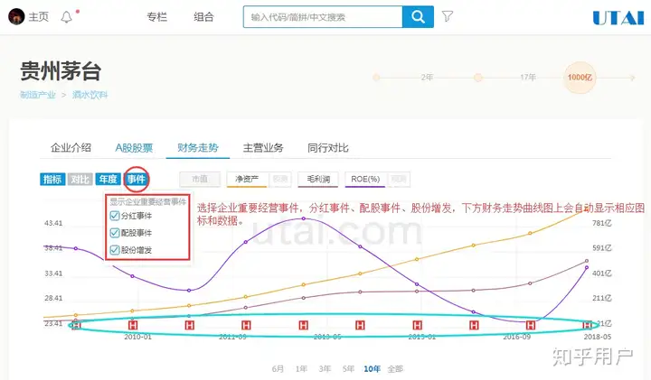This screenshot has height=380, width=651.
Task: Toggle the 净资产 indicator line
Action: point(247,179)
